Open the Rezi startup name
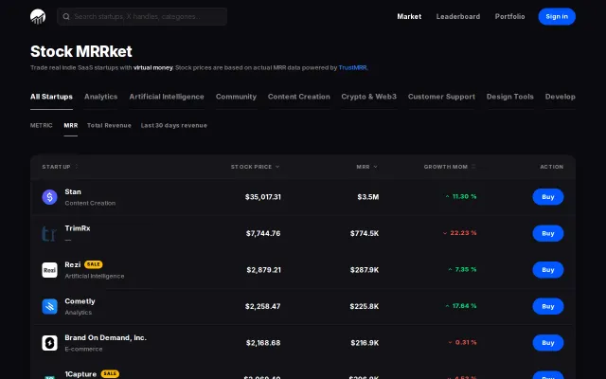The image size is (606, 379). pos(73,265)
